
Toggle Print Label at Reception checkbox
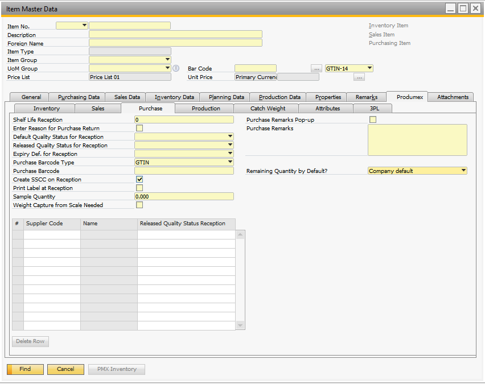pos(139,188)
